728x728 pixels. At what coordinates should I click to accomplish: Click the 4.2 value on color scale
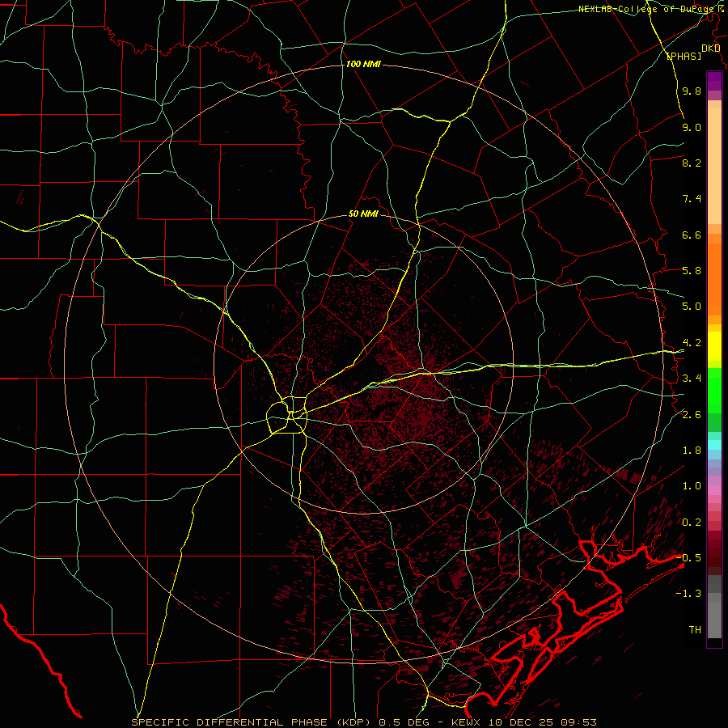pos(692,343)
